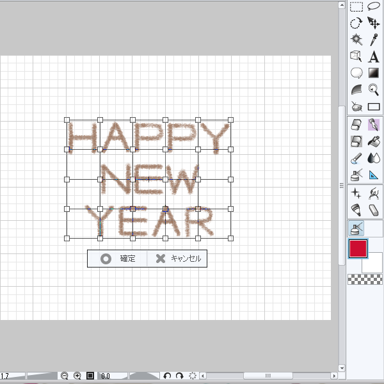Select the Magic wand auto-select tool
The width and height of the screenshot is (384, 384).
coord(356,40)
